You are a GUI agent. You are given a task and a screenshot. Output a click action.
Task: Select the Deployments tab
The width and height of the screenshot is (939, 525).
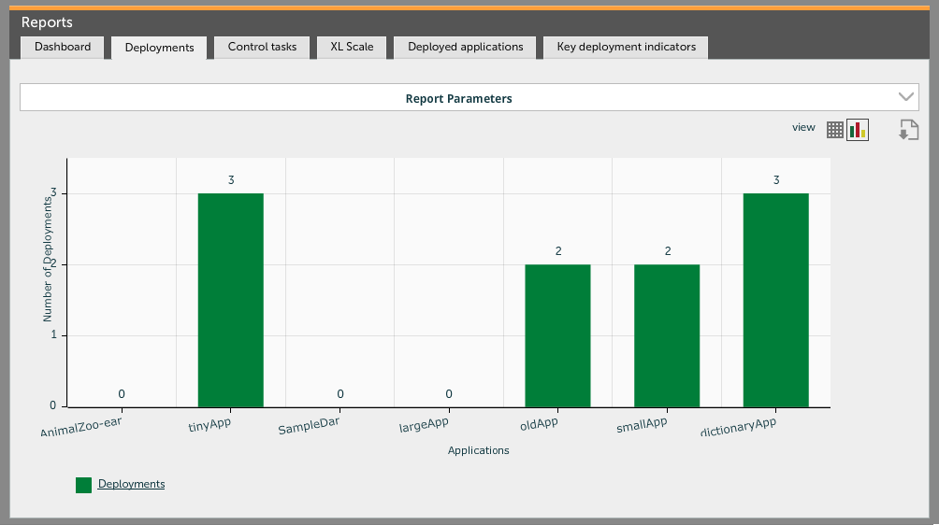pyautogui.click(x=159, y=48)
